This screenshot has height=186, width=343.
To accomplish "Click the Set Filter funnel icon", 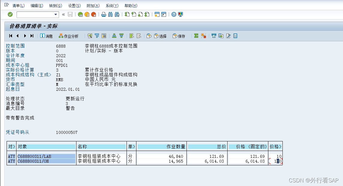I will (97, 36).
